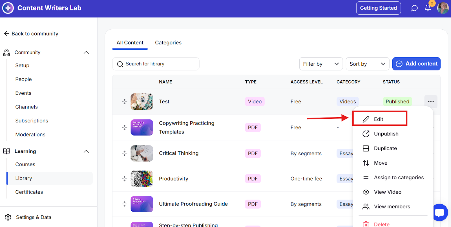451x227 pixels.
Task: Click the Published status badge for Test
Action: pyautogui.click(x=397, y=102)
